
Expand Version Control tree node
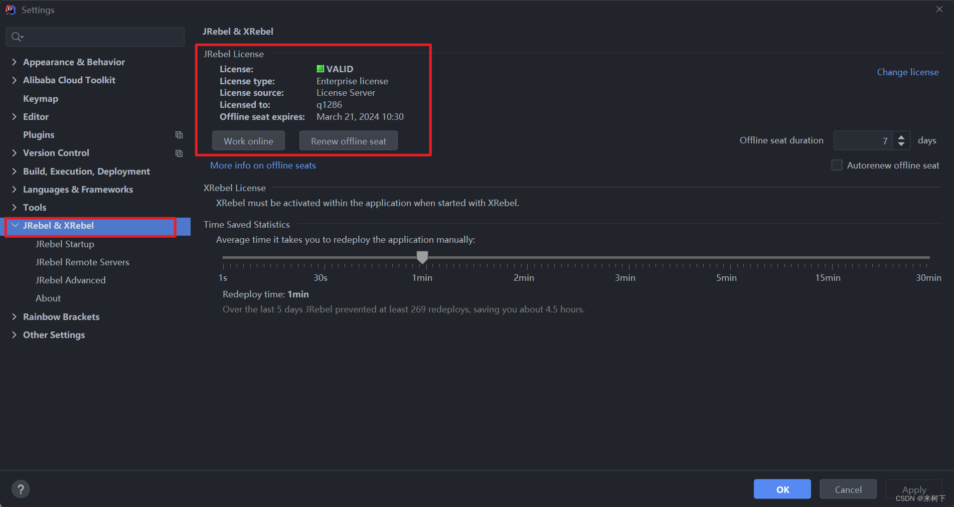point(14,153)
